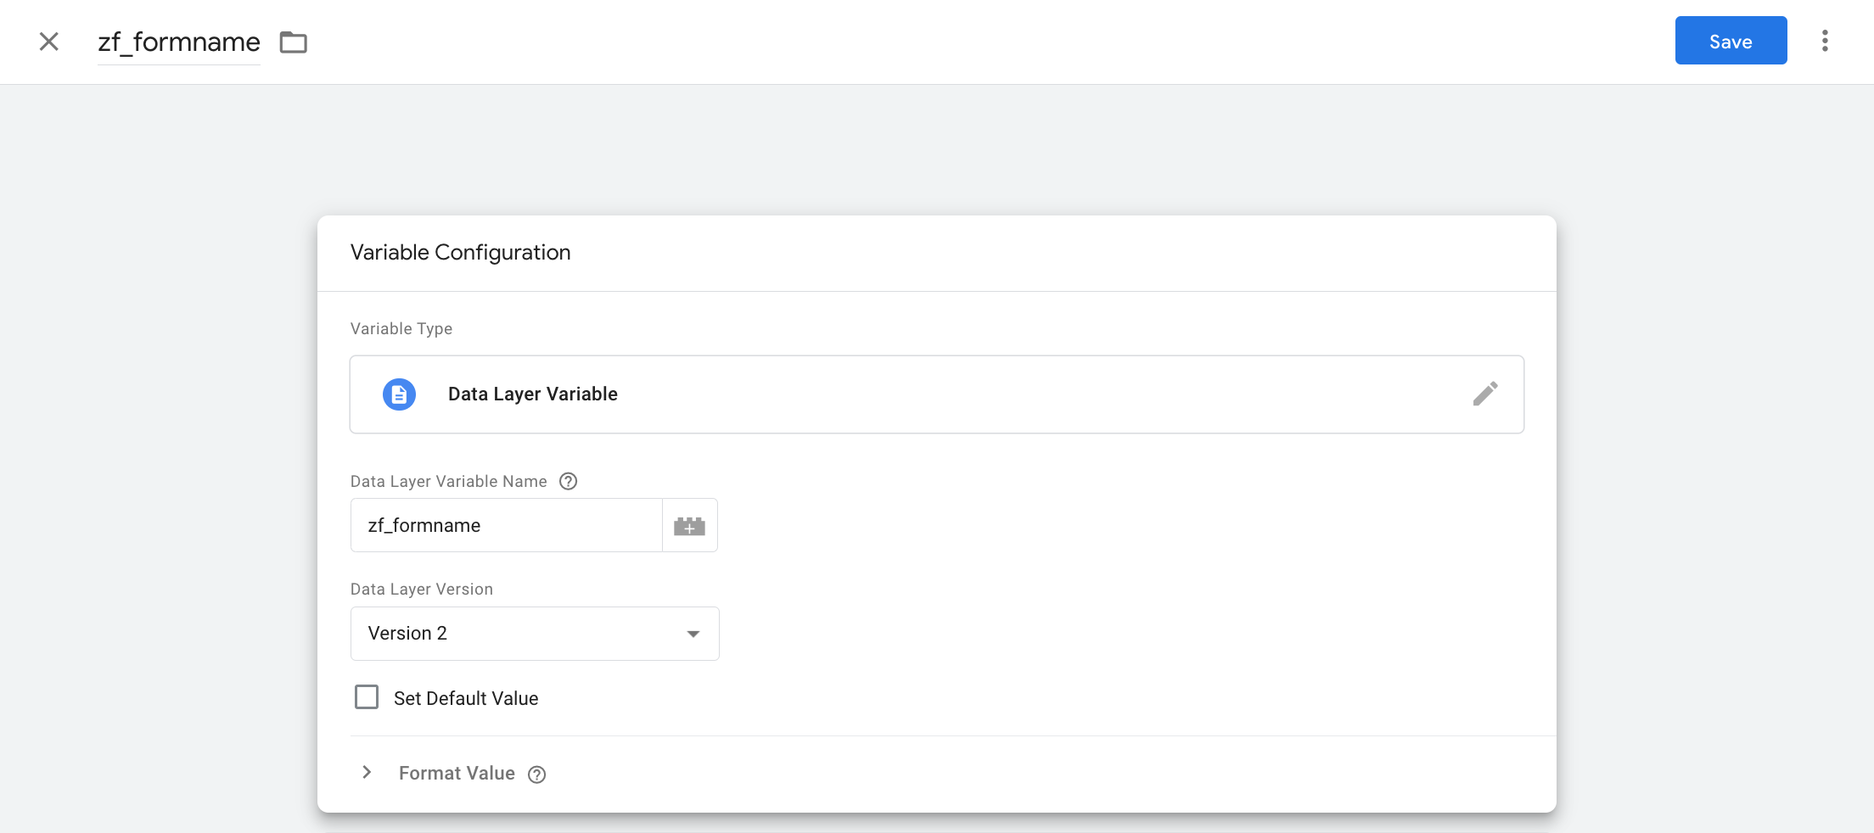Click the Format Value section label

pos(457,773)
